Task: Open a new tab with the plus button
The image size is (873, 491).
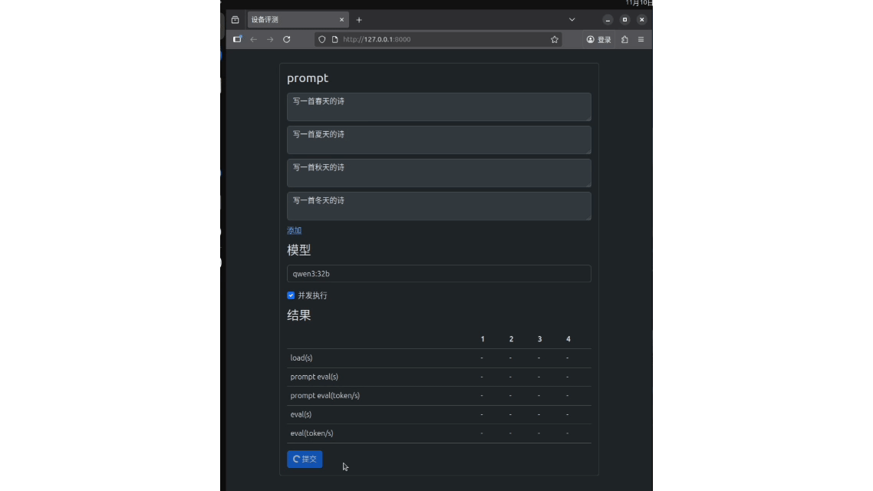Action: pyautogui.click(x=358, y=19)
